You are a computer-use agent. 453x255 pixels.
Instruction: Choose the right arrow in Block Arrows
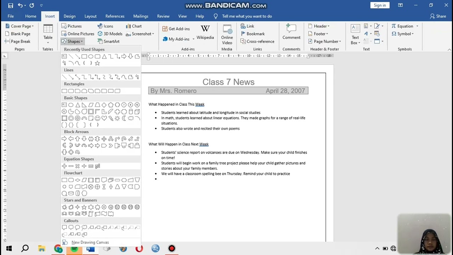(64, 139)
